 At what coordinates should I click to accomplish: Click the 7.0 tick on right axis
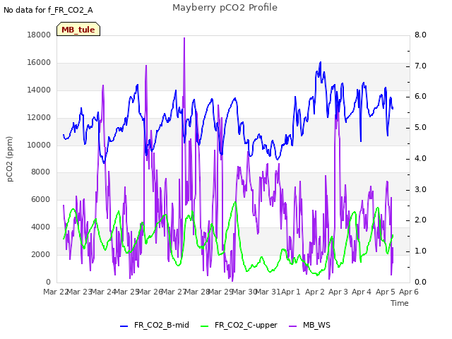click(420, 66)
